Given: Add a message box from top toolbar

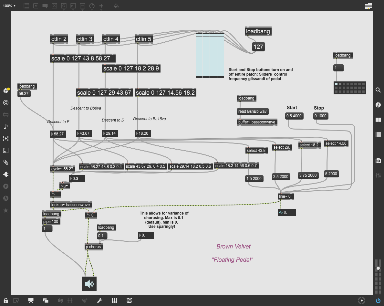Looking at the screenshot, I should coord(36,5).
